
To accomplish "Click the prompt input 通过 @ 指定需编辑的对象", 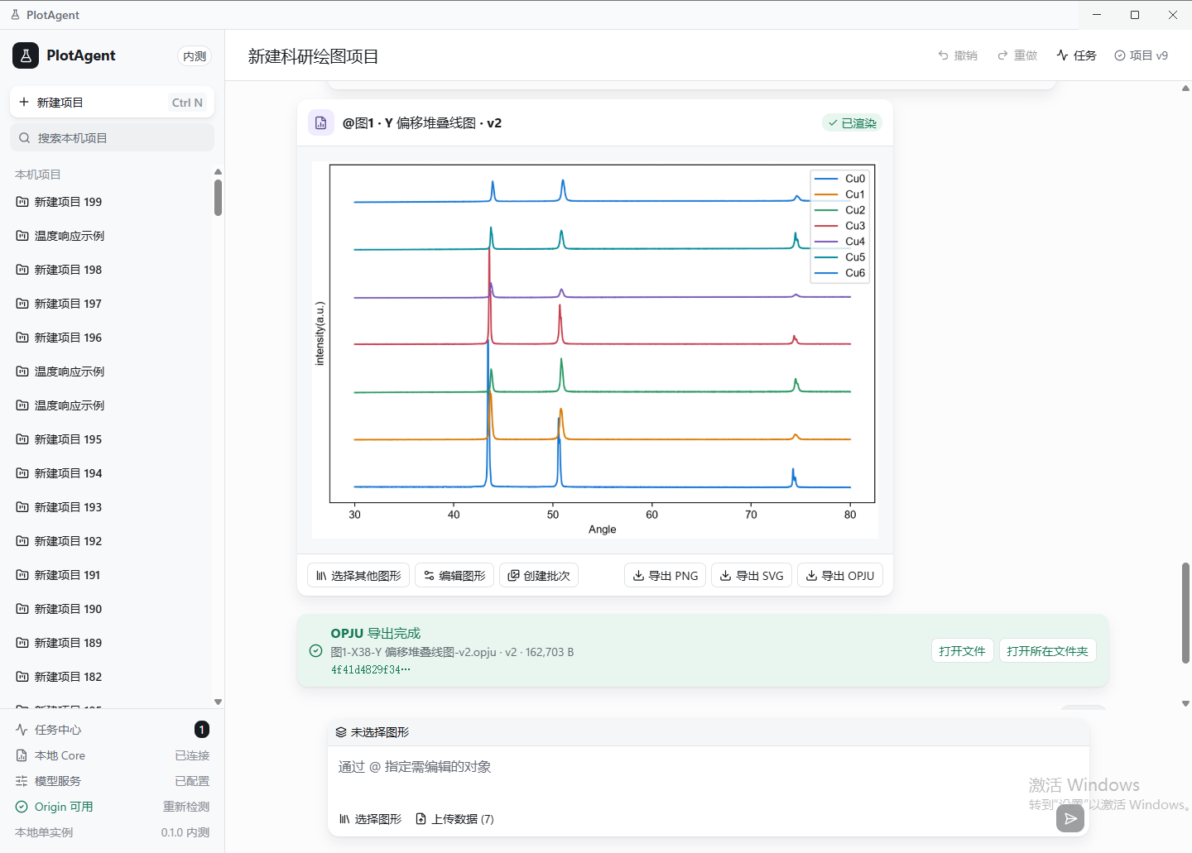I will [709, 767].
